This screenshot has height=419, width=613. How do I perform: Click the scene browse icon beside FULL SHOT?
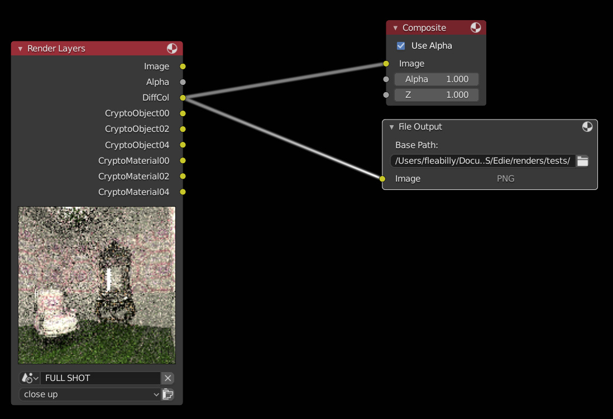pyautogui.click(x=30, y=378)
